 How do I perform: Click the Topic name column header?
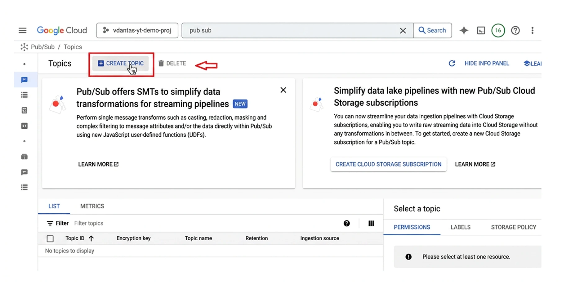pyautogui.click(x=198, y=238)
